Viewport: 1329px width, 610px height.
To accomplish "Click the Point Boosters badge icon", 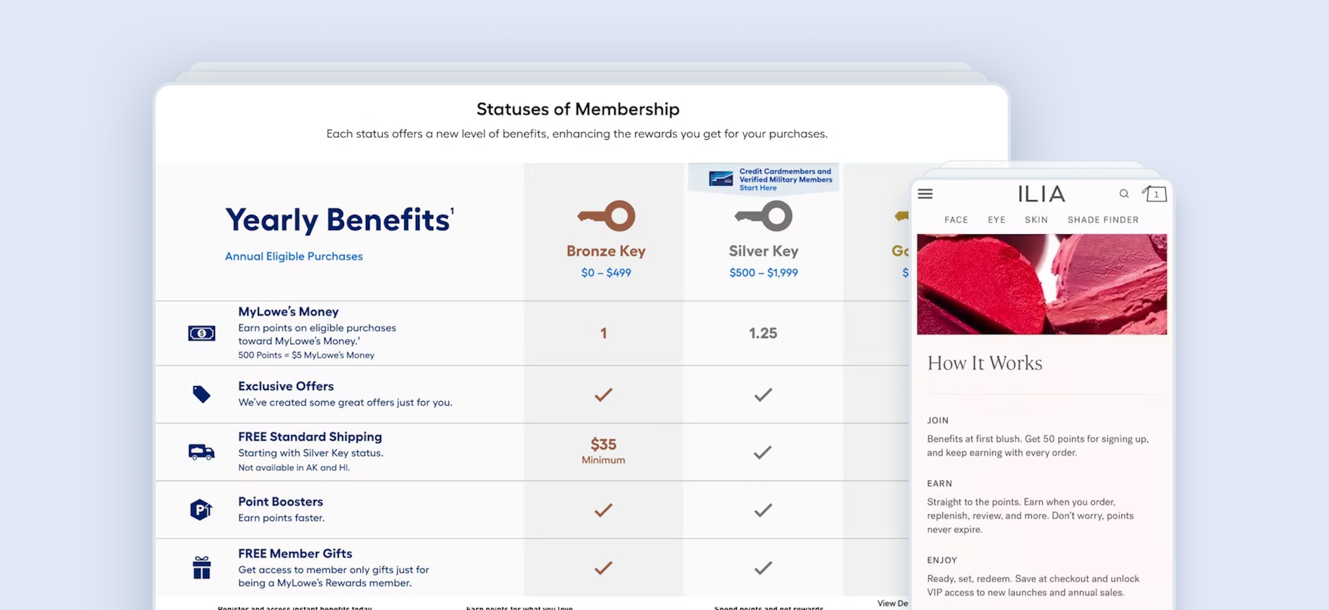I will click(201, 510).
